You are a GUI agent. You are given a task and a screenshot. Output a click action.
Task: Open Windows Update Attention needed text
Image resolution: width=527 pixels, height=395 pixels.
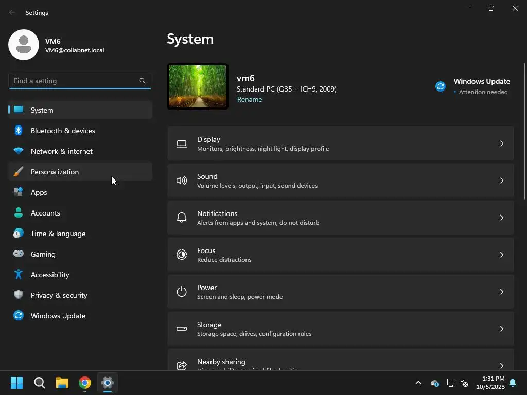pos(483,92)
